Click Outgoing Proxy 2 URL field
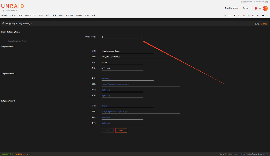 [x=140, y=84]
